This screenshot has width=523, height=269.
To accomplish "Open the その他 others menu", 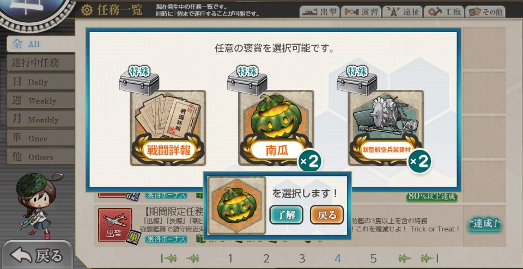I will click(485, 12).
